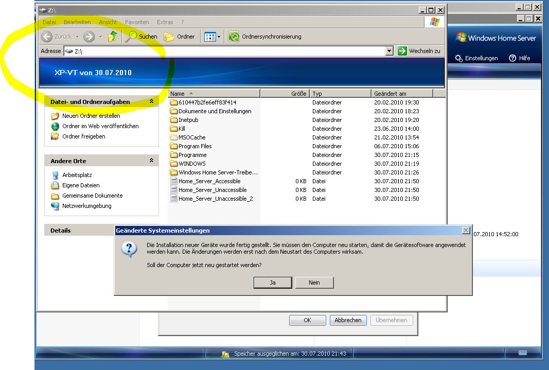Open Gemeinsame Dokumente link
The height and width of the screenshot is (370, 549).
93,196
